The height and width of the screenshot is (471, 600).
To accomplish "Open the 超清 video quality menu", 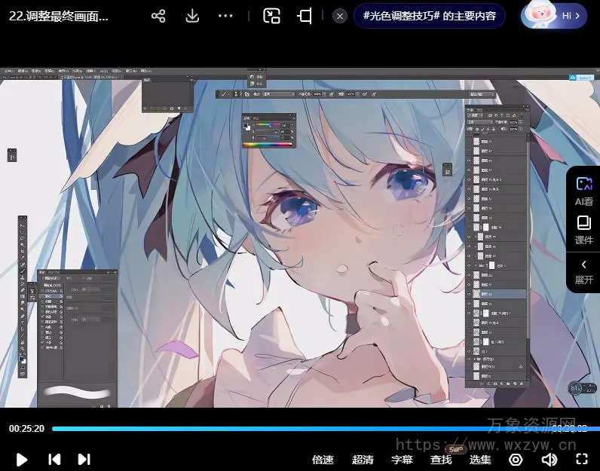I will [363, 459].
